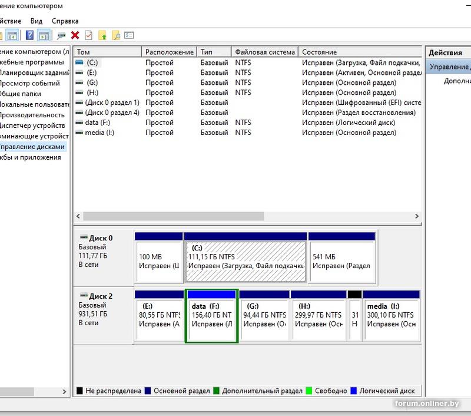Viewport: 471px width, 416px height.
Task: Select Производительность in the left tree
Action: [x=32, y=115]
